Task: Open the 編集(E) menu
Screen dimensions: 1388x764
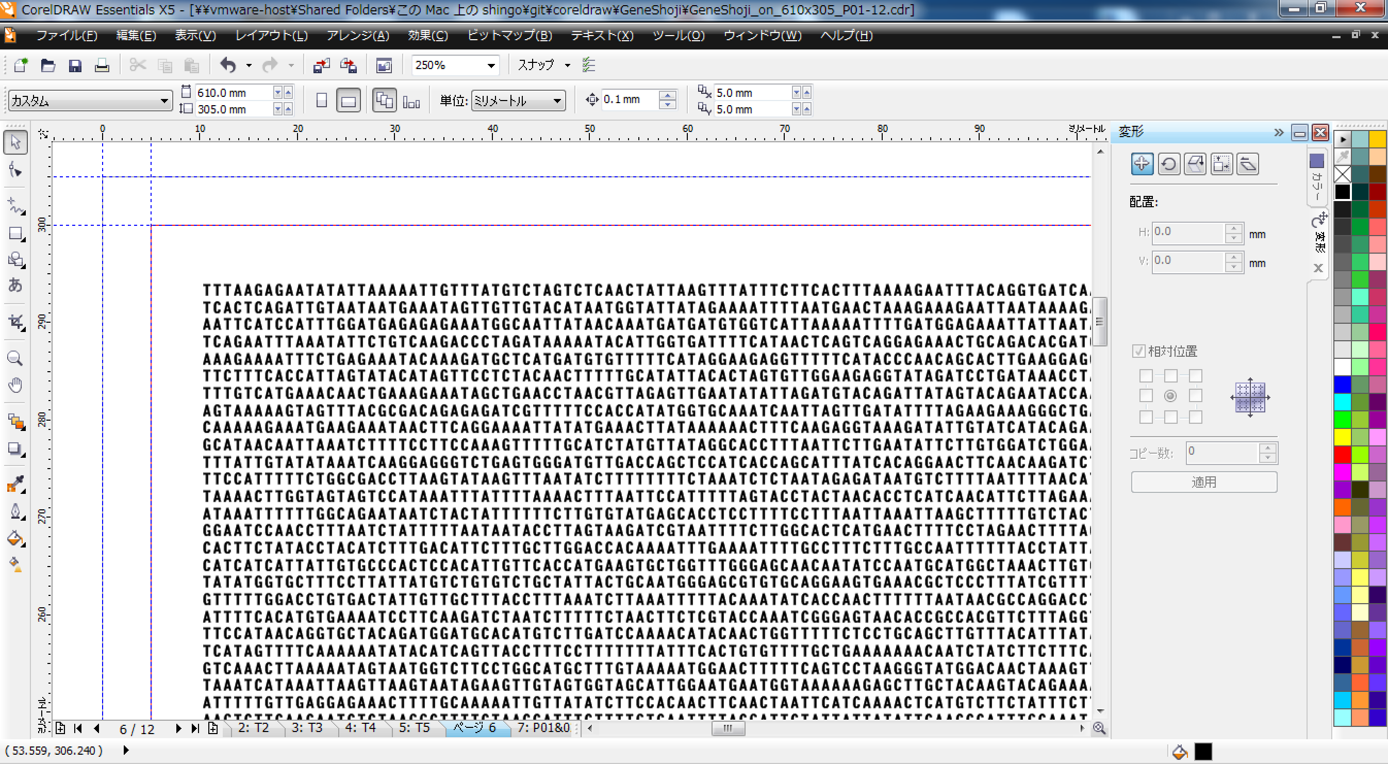Action: 136,36
